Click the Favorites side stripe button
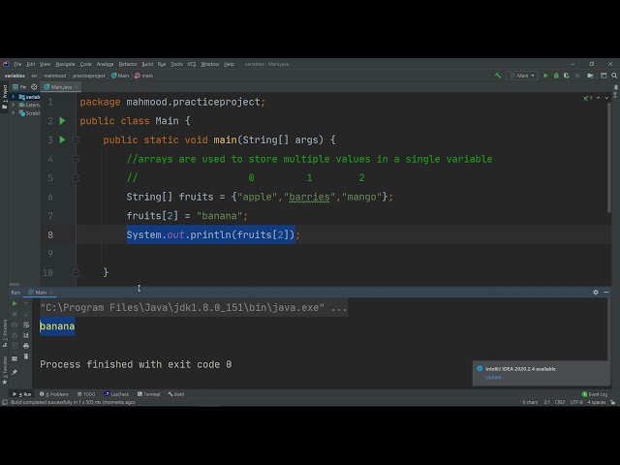This screenshot has height=465, width=620. coord(4,370)
